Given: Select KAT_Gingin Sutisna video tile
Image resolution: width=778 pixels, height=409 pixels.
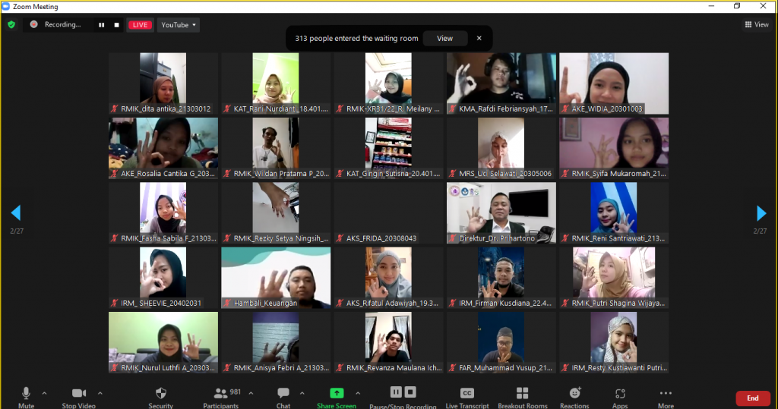Looking at the screenshot, I should [388, 148].
